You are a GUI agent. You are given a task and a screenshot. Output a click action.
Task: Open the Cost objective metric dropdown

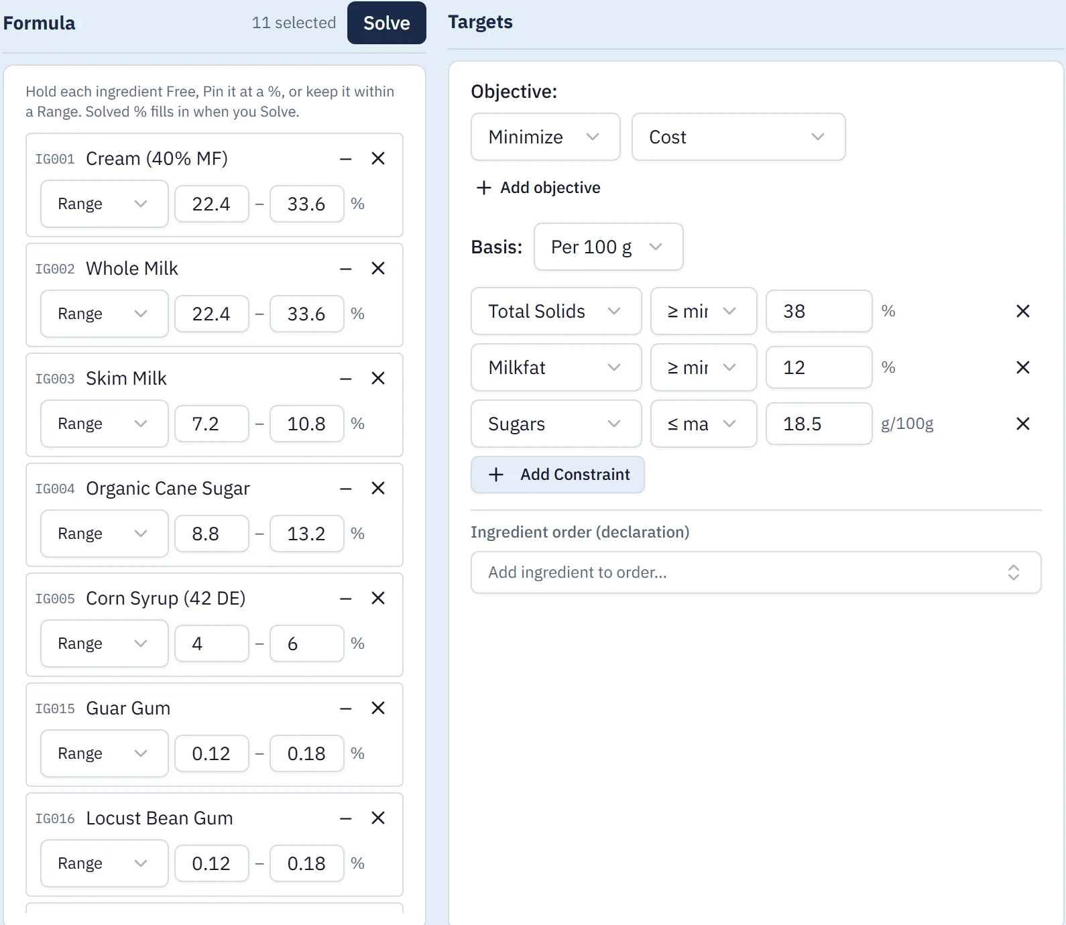pyautogui.click(x=739, y=137)
